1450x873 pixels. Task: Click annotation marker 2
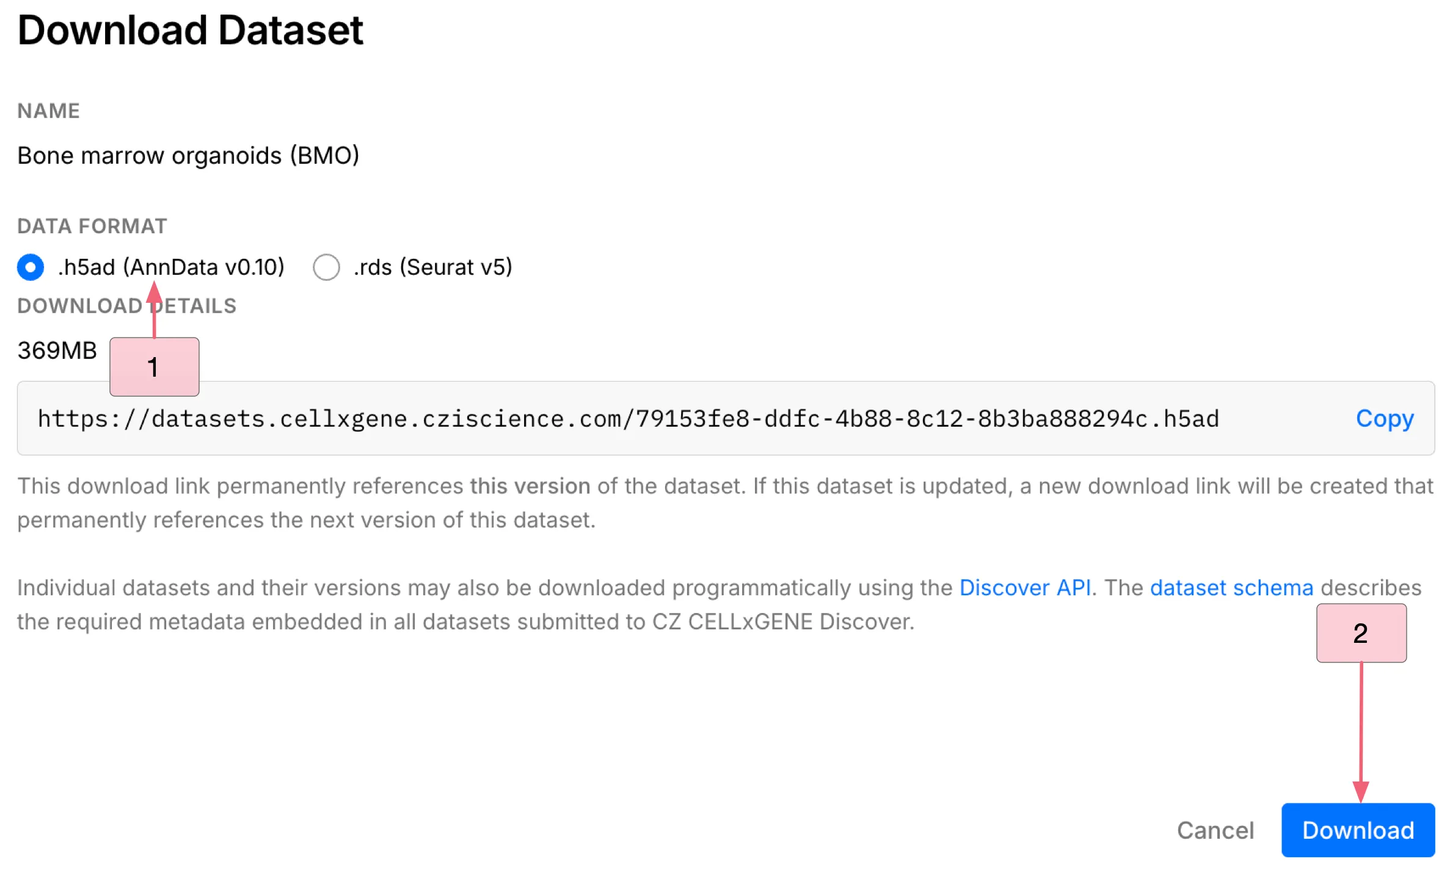click(x=1361, y=634)
